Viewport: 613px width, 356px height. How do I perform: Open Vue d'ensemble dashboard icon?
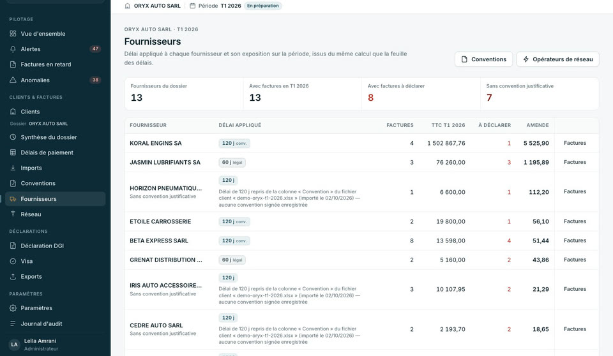pyautogui.click(x=13, y=34)
